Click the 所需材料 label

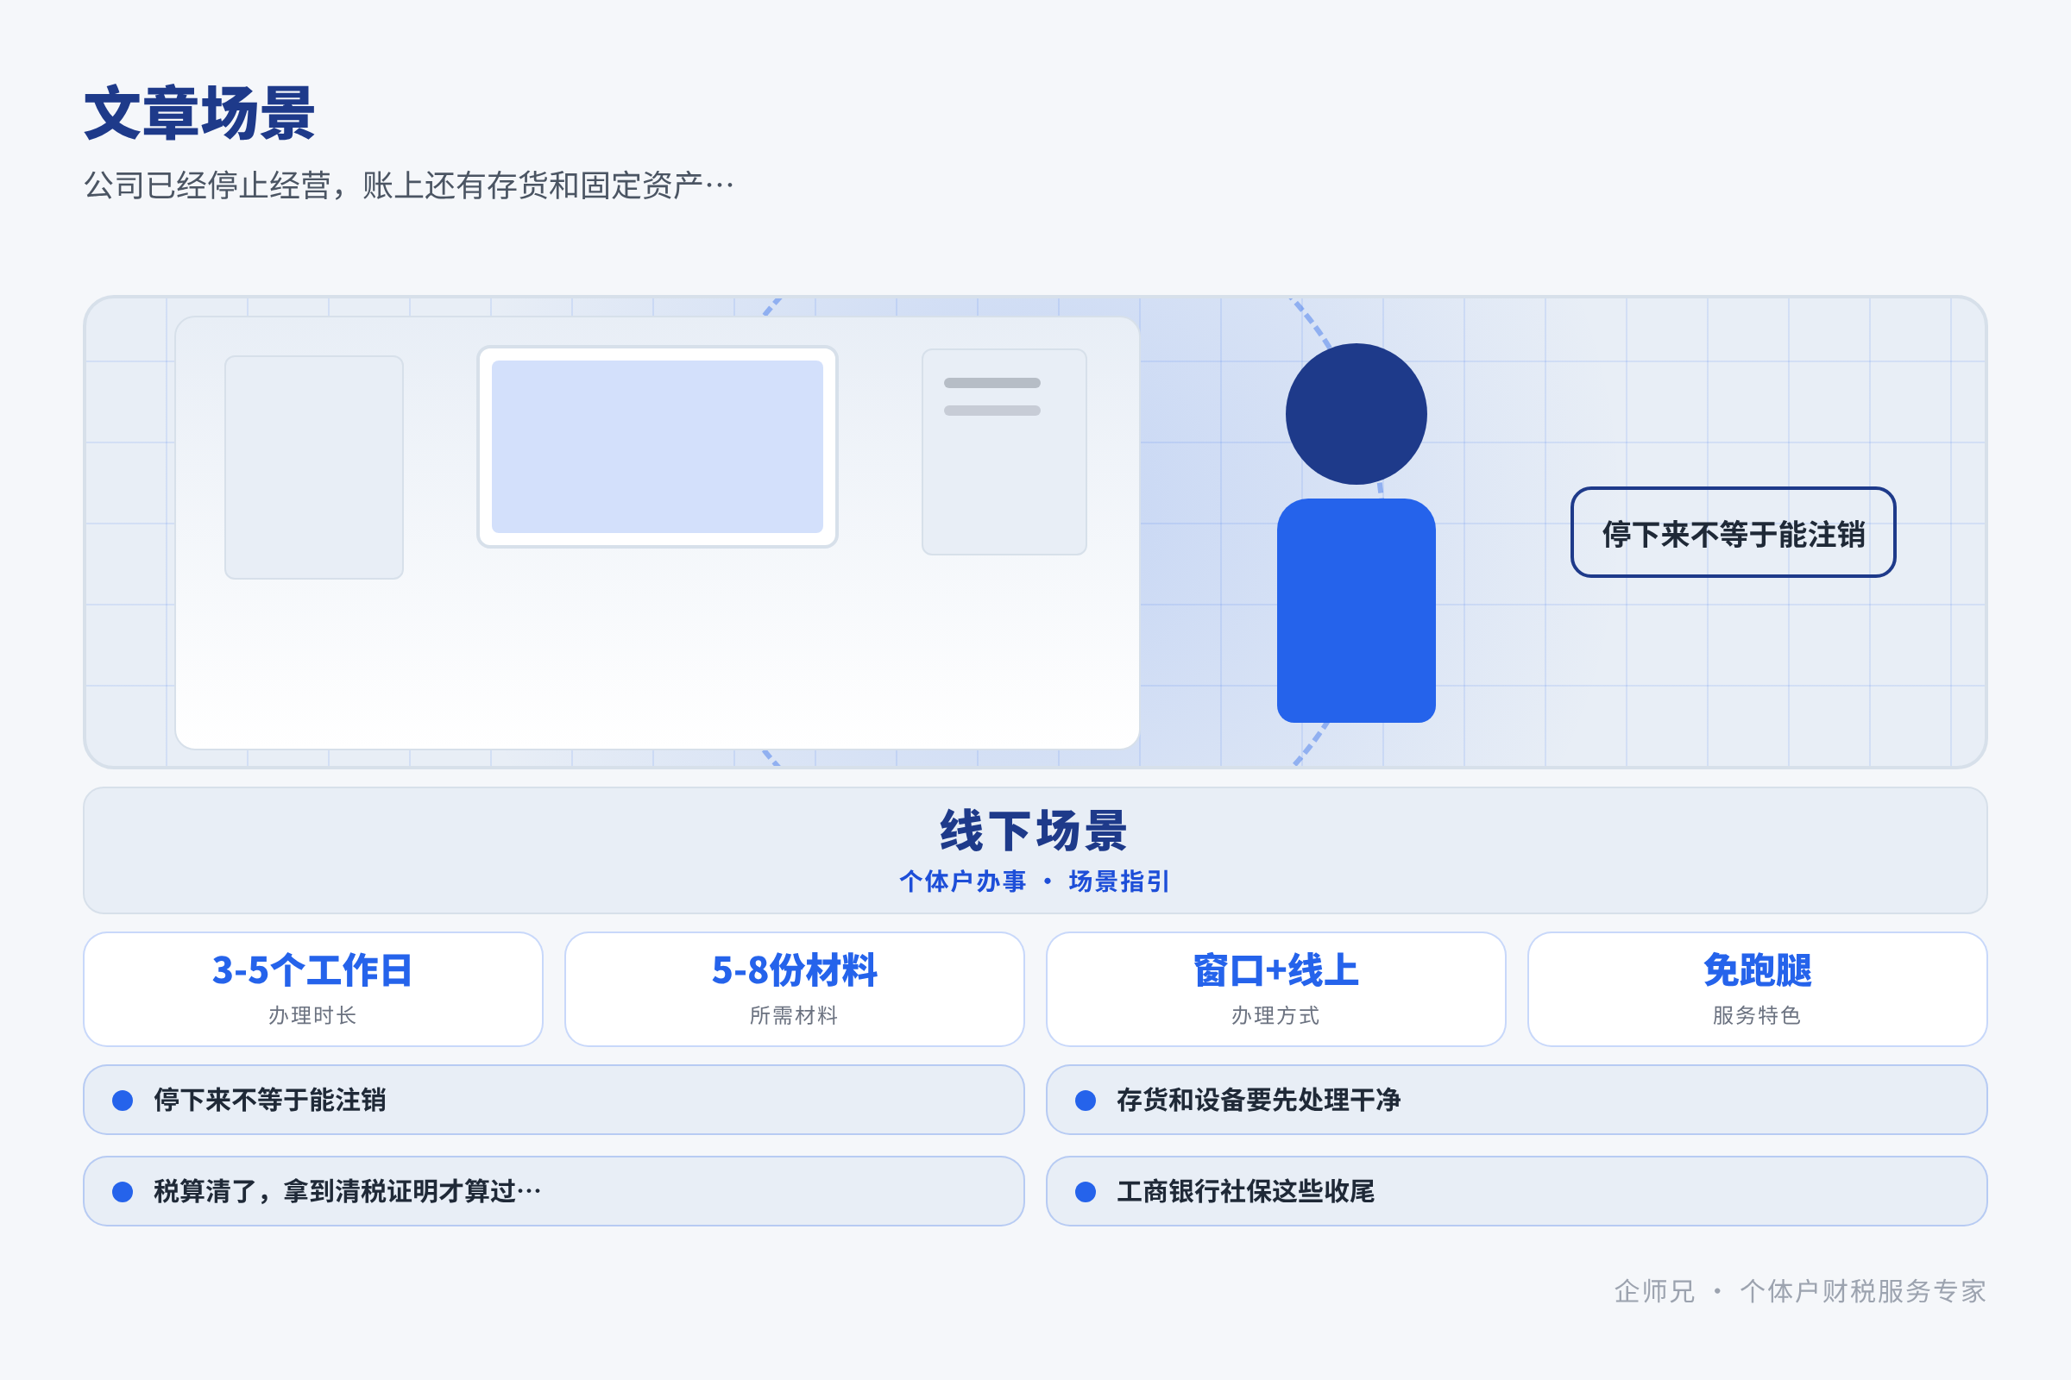pos(794,1016)
